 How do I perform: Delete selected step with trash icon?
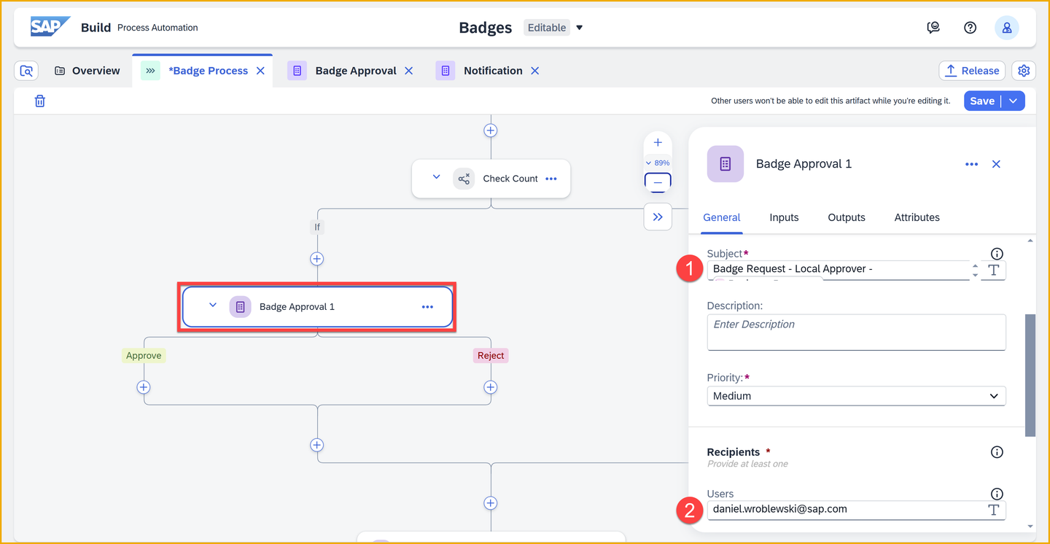click(40, 101)
